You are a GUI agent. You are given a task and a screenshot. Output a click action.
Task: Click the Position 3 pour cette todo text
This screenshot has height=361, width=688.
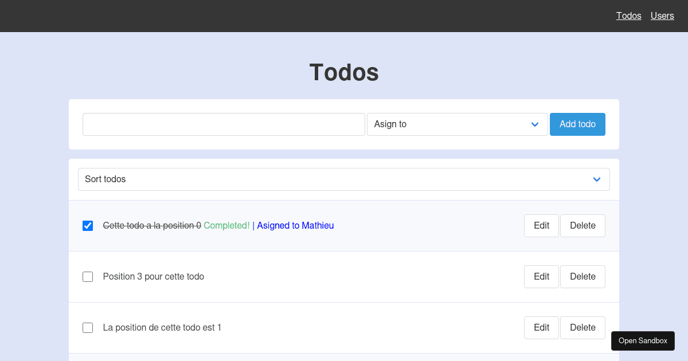[x=154, y=277]
